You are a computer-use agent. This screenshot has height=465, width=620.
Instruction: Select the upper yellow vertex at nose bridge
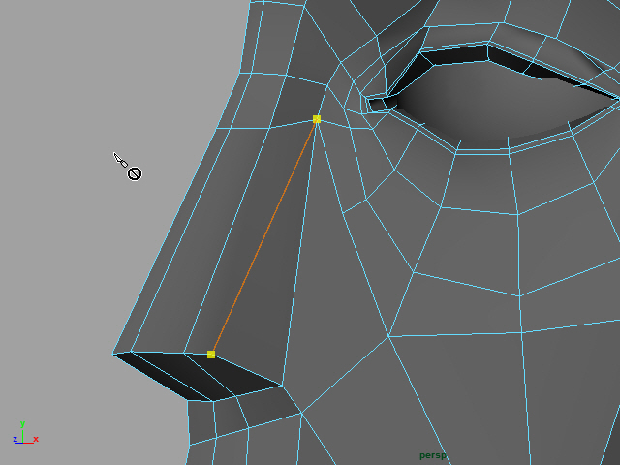[x=317, y=119]
